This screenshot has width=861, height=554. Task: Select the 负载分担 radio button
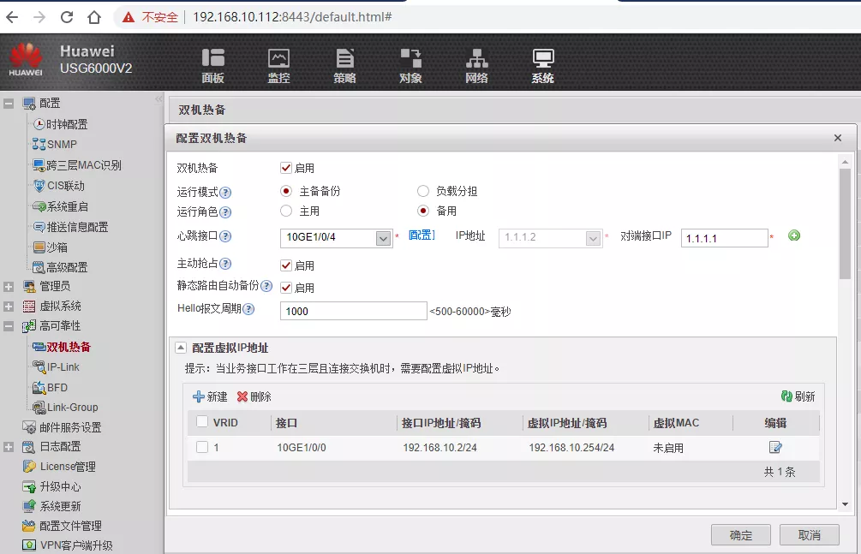click(423, 191)
